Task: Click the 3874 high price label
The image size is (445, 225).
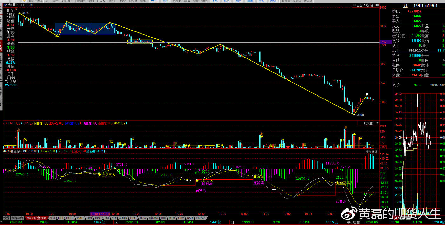Action: click(25, 13)
